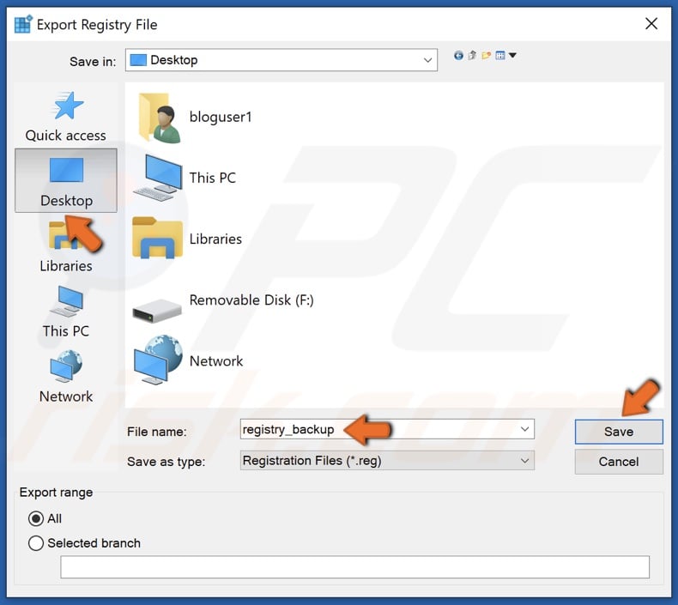Click the Removable Disk (F:) label
The width and height of the screenshot is (678, 605).
tap(251, 300)
